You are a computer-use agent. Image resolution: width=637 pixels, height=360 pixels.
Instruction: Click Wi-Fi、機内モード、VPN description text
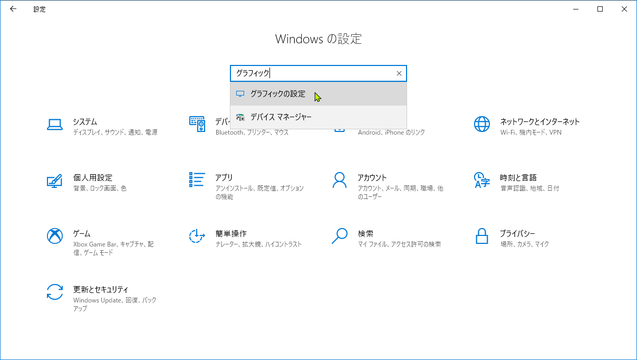tap(531, 132)
